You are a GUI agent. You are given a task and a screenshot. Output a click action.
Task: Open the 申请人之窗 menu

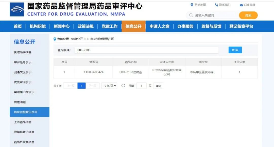pyautogui.click(x=159, y=26)
